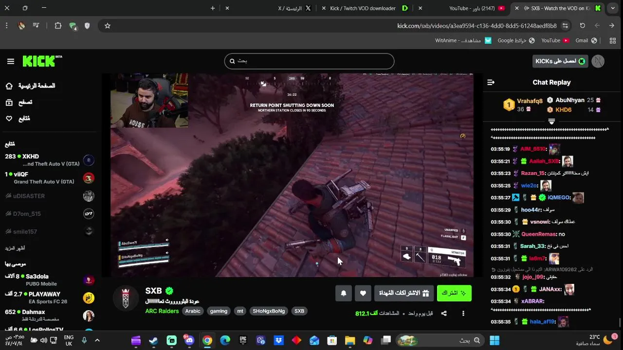Open the Windows Start menu
This screenshot has width=623, height=350.
click(x=495, y=340)
